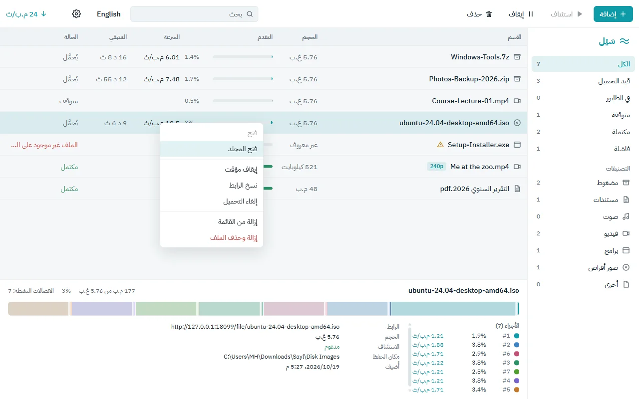
Task: Click Photos-Backup-2026.zip file name
Action: click(x=469, y=79)
